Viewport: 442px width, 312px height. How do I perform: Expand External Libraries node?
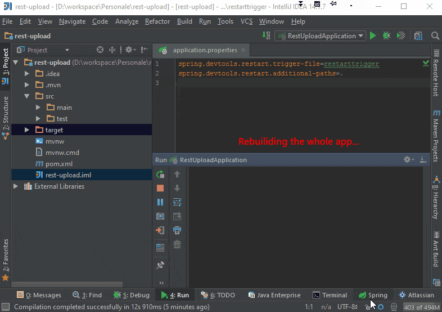pyautogui.click(x=16, y=186)
